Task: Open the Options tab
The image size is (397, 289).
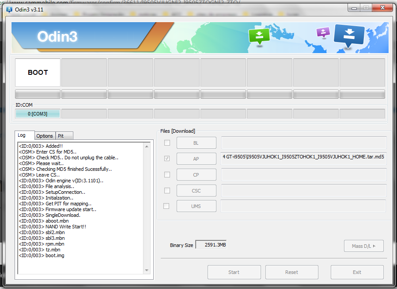Action: 45,136
